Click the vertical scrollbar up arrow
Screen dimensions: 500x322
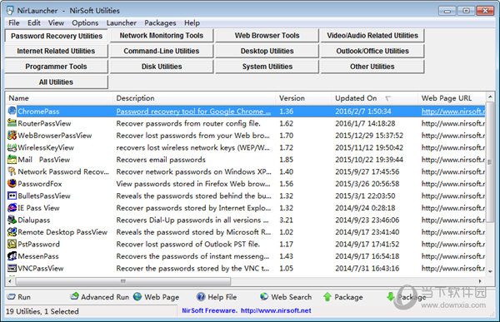pyautogui.click(x=490, y=97)
